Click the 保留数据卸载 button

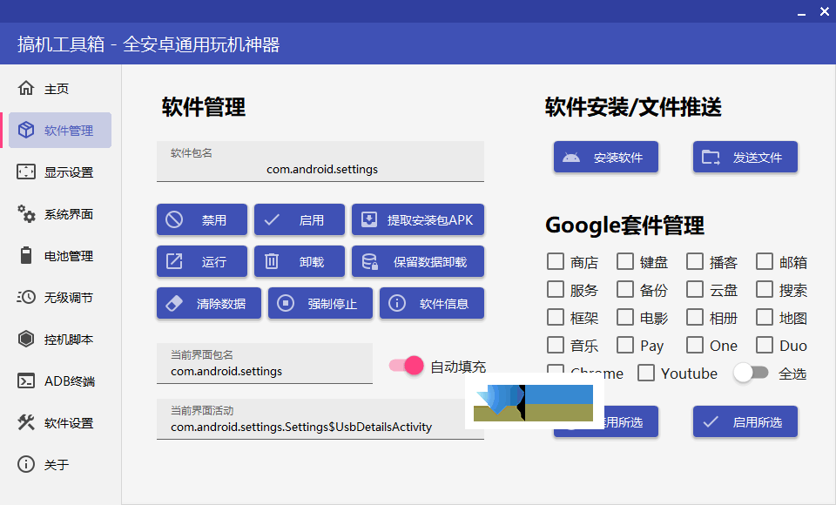(x=418, y=261)
